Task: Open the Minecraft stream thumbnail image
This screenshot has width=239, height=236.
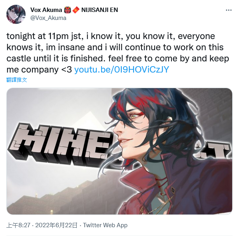Action: [x=119, y=151]
